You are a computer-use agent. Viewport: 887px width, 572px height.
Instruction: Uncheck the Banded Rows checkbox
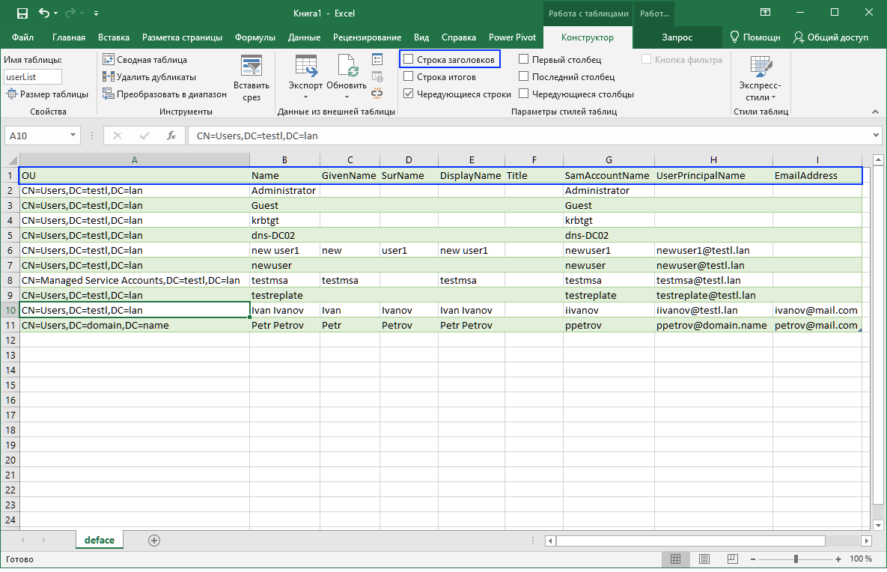(x=408, y=94)
